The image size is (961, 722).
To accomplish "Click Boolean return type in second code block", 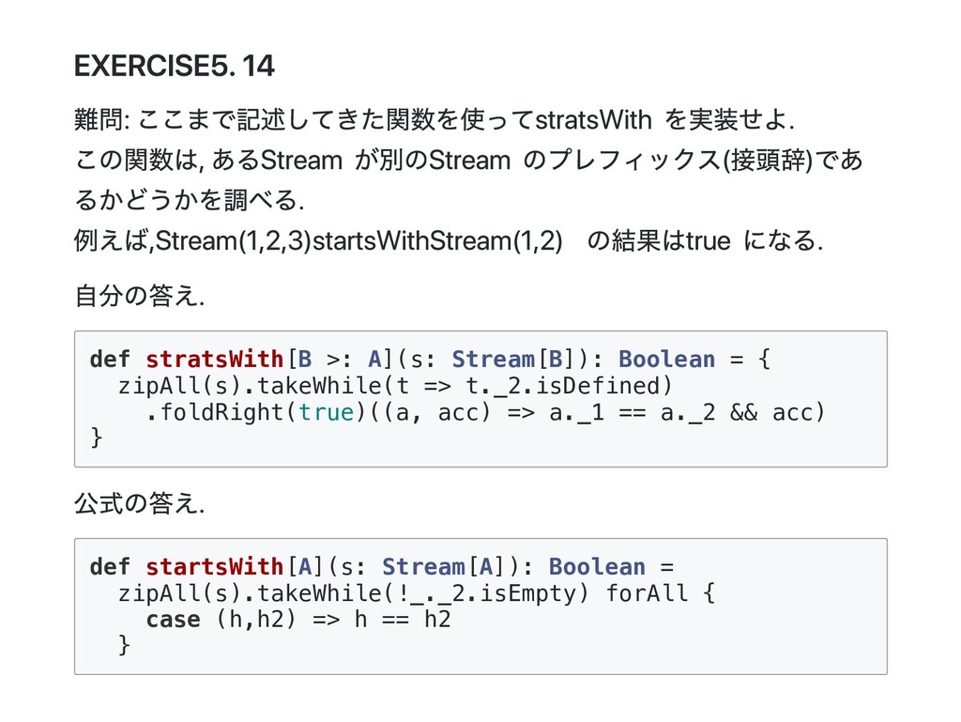I will (597, 567).
